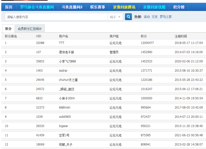This screenshot has height=149, width=206.
Task: Click username 小李飞刀888
Action: click(x=67, y=61)
